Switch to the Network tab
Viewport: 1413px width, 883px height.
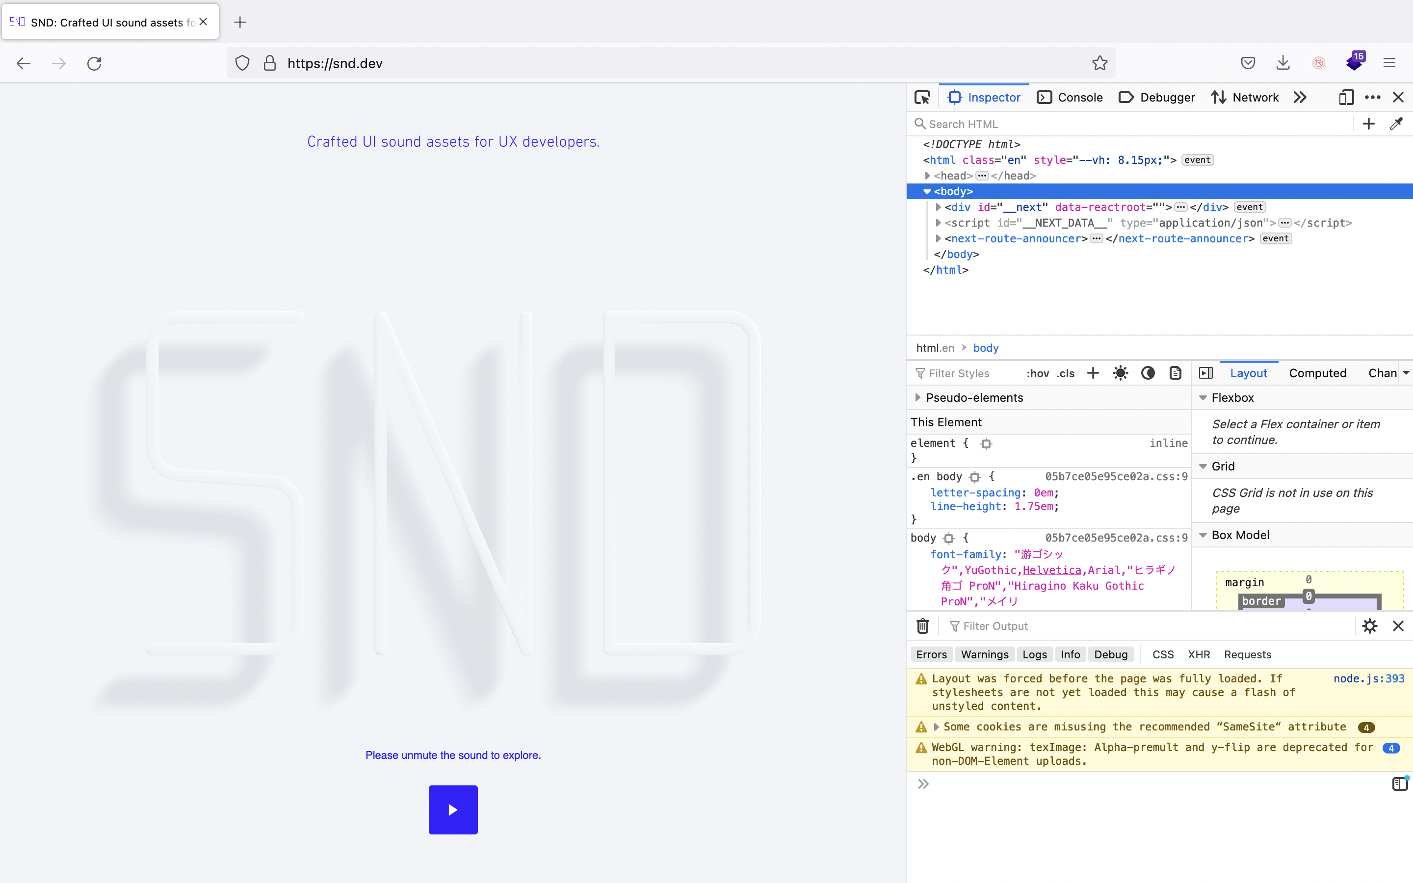click(x=1256, y=97)
